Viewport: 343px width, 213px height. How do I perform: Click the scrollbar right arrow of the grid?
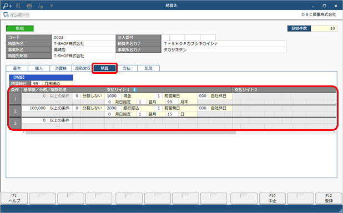coord(335,133)
